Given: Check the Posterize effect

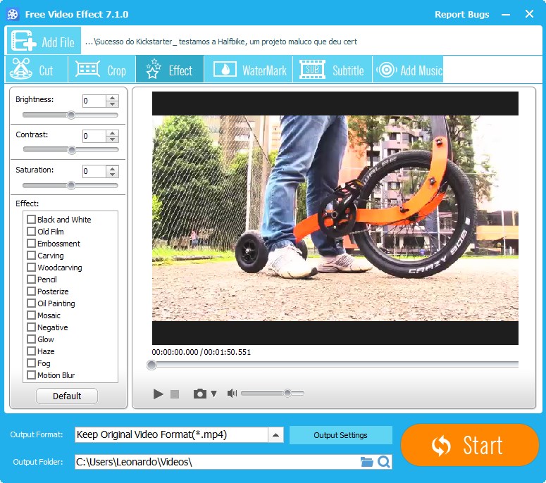Looking at the screenshot, I should (x=31, y=291).
